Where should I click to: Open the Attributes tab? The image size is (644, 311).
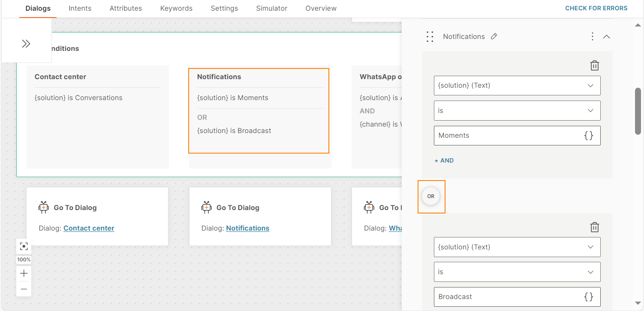[x=126, y=8]
